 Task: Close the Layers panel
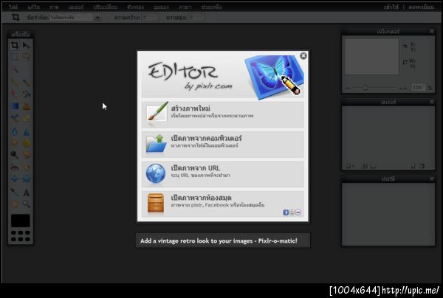pyautogui.click(x=432, y=102)
